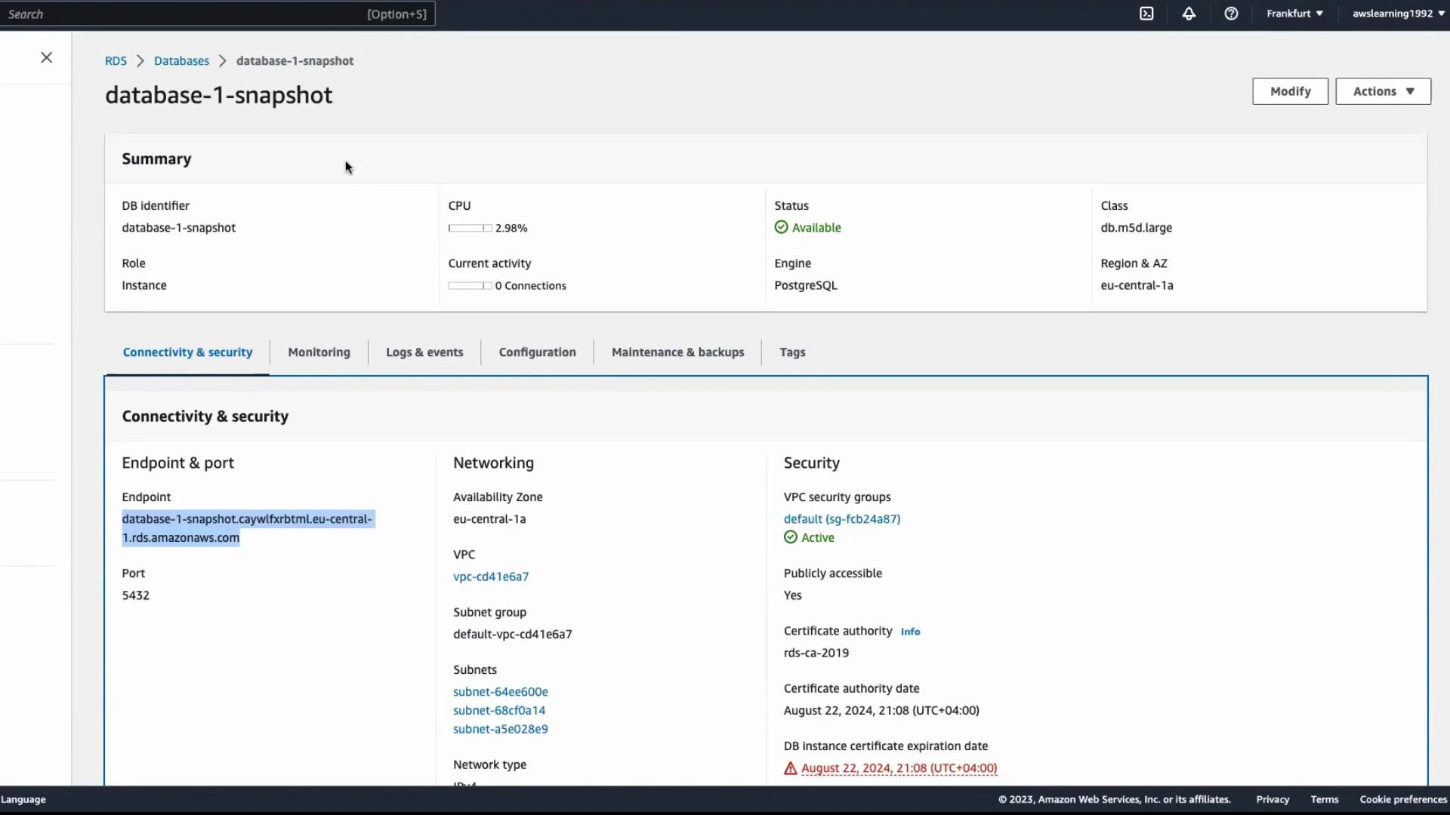Switch to the Monitoring tab

tap(319, 352)
